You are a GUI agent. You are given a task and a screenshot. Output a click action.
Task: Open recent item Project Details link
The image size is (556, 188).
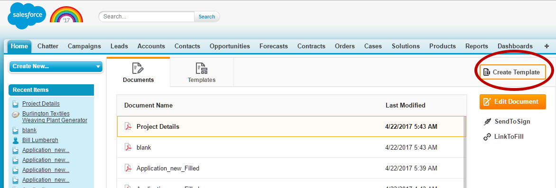[41, 104]
